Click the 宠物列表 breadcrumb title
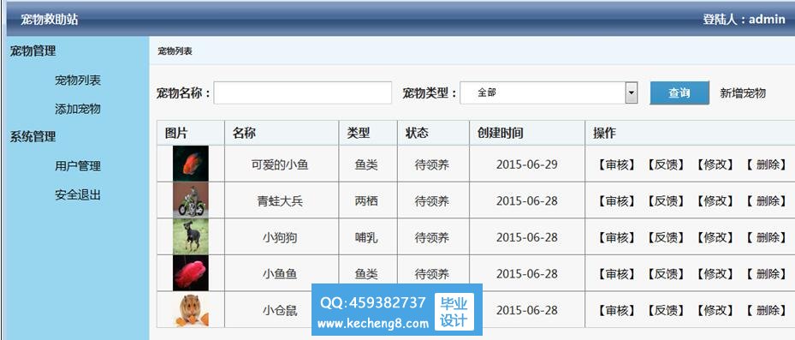795x340 pixels. coord(175,51)
